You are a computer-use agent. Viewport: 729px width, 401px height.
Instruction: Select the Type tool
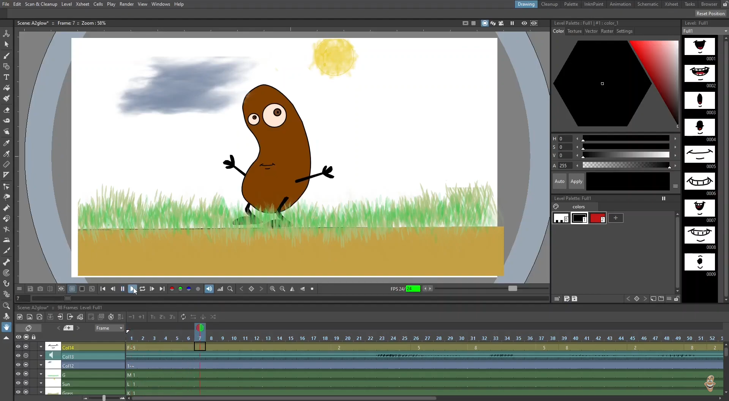6,77
